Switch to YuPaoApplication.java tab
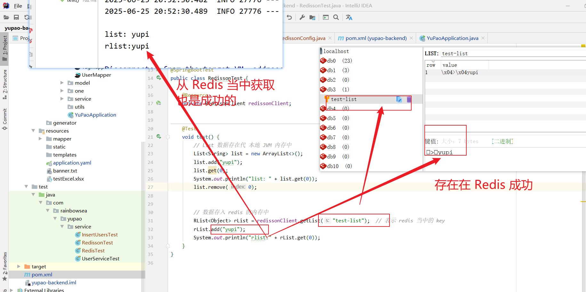The width and height of the screenshot is (586, 292). pyautogui.click(x=452, y=38)
